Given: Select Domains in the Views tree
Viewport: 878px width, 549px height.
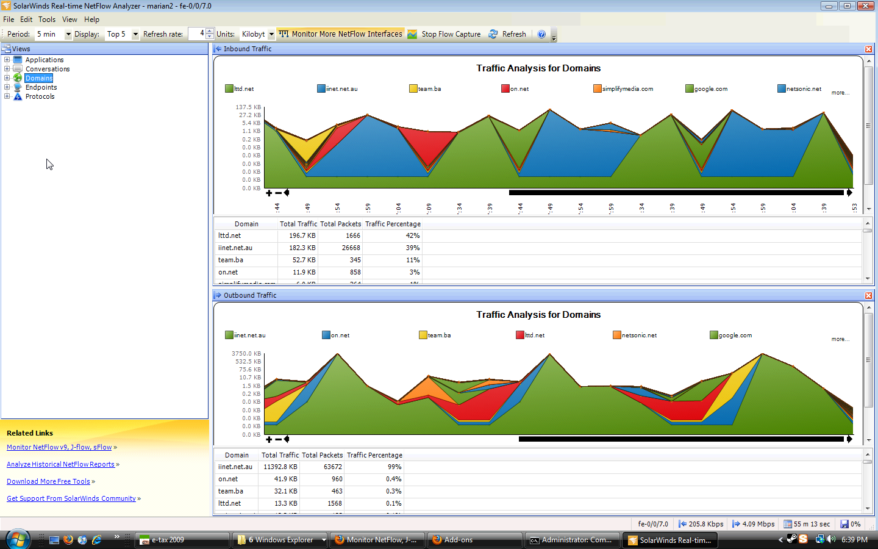Looking at the screenshot, I should click(x=39, y=78).
